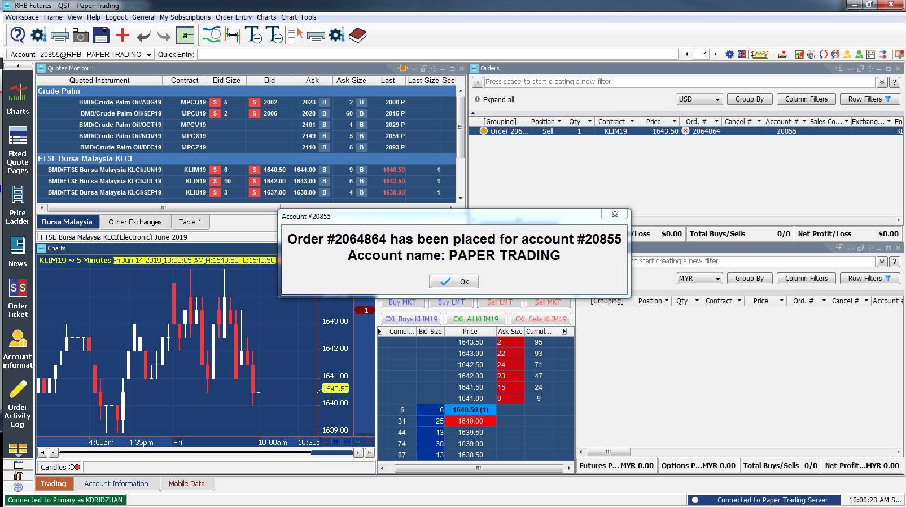Click the chart time scrollbar thumb
Viewport: 906px width, 507px height.
(332, 452)
